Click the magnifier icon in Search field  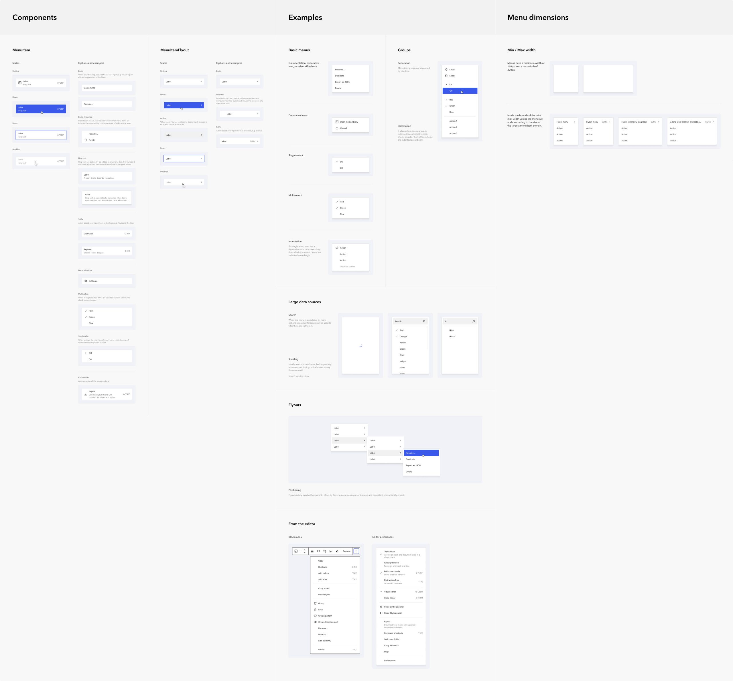424,321
